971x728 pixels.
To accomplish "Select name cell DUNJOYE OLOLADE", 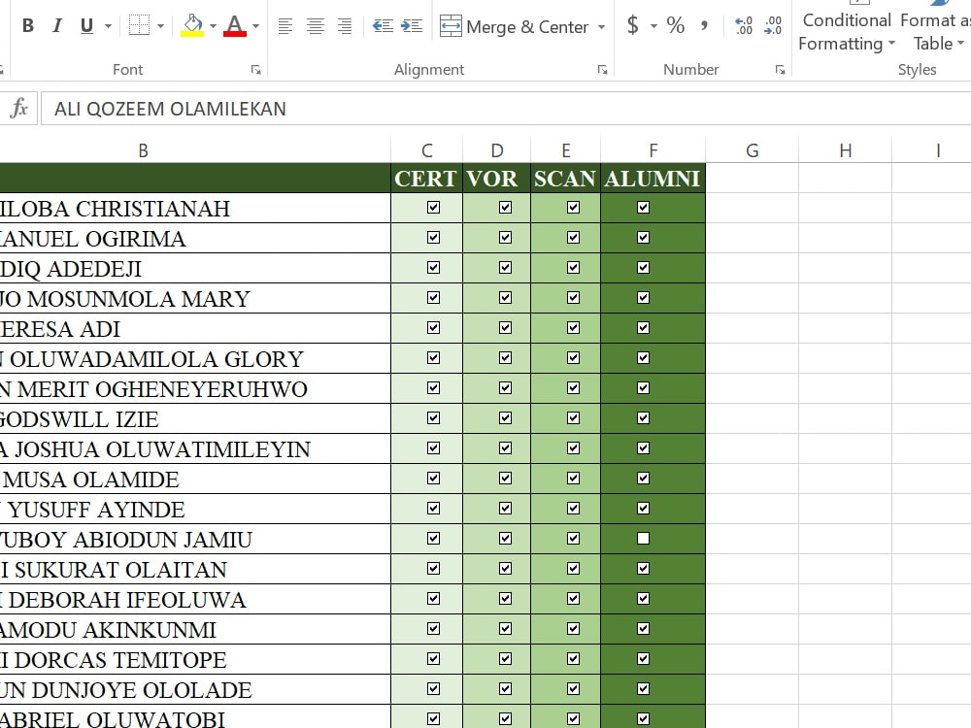I will pyautogui.click(x=195, y=689).
